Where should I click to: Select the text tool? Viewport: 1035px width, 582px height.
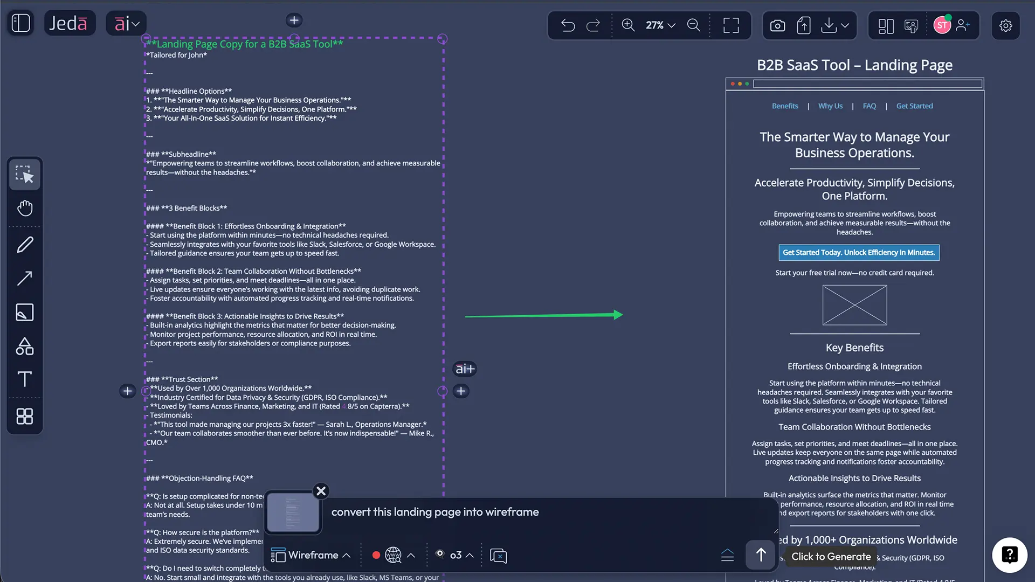(x=25, y=379)
